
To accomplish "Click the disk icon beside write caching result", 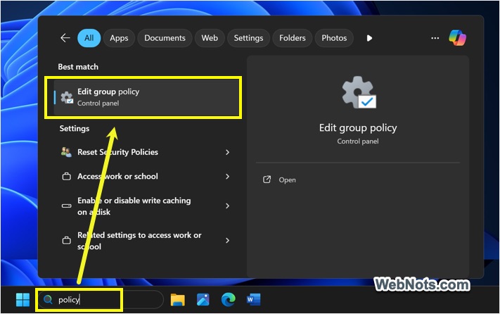I will click(66, 206).
